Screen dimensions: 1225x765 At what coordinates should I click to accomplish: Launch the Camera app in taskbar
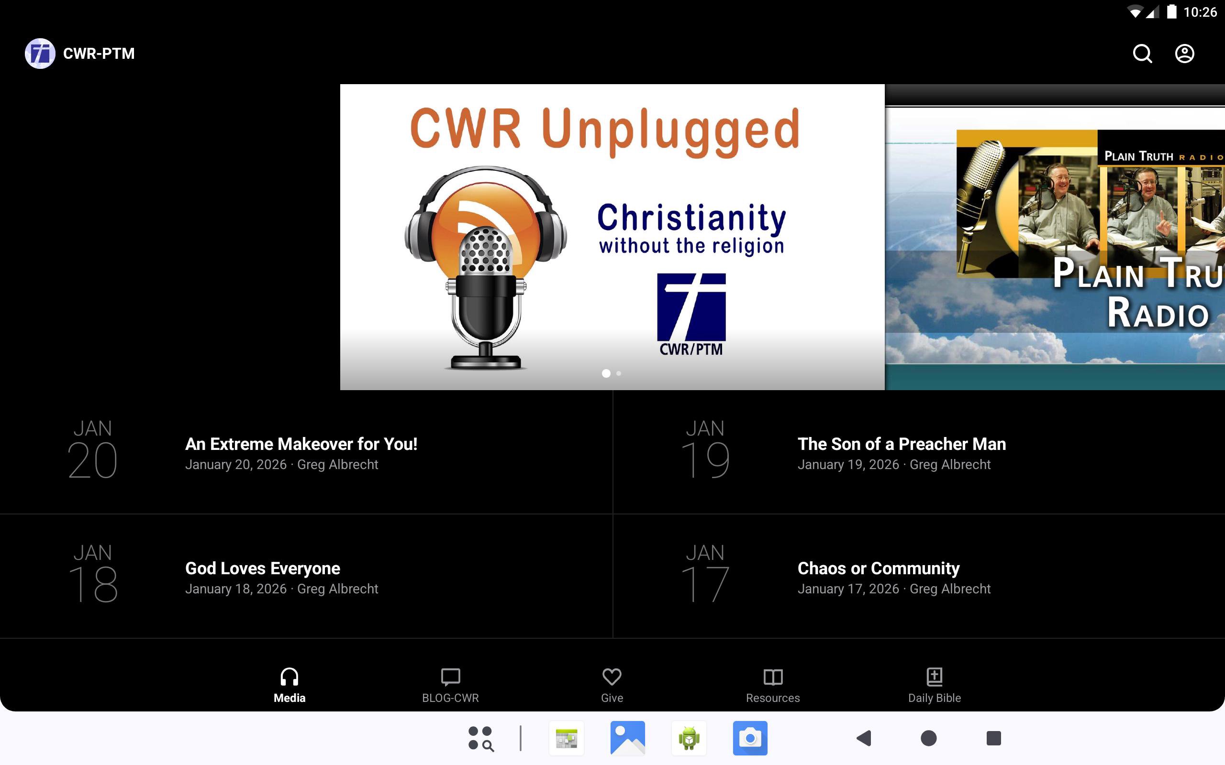750,738
